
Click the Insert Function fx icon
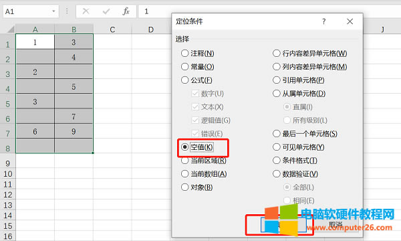coord(126,11)
